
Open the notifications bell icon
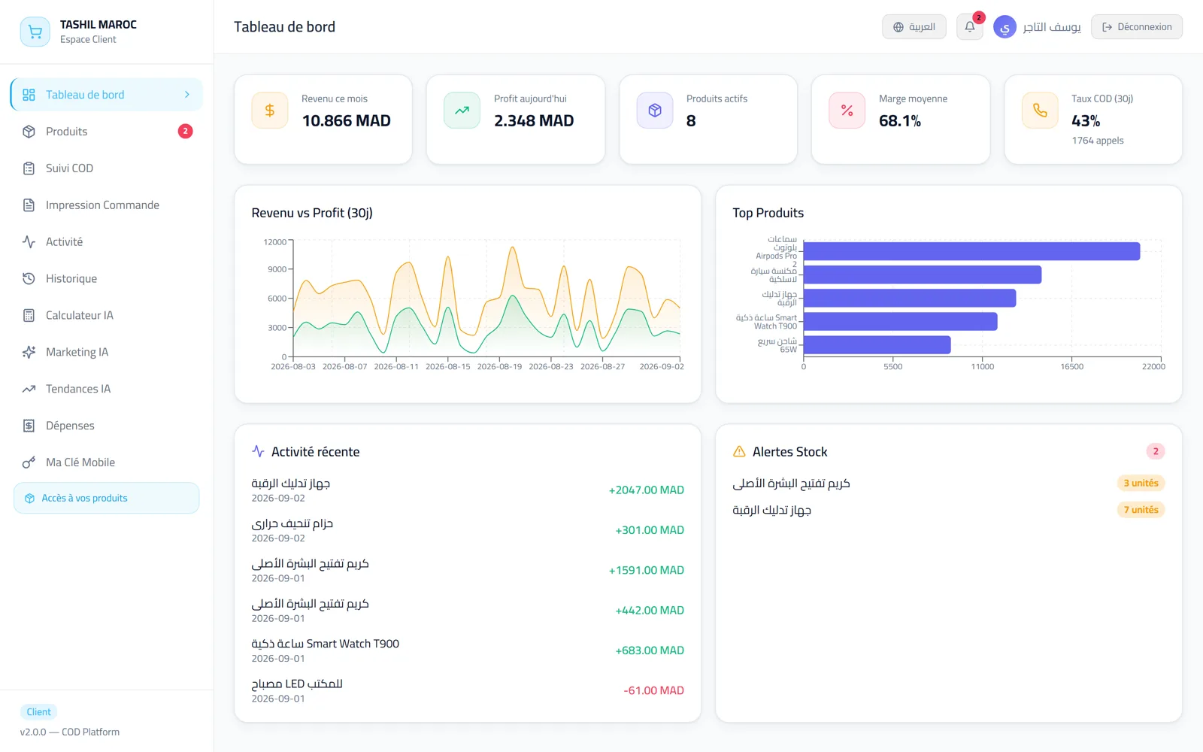click(x=970, y=27)
